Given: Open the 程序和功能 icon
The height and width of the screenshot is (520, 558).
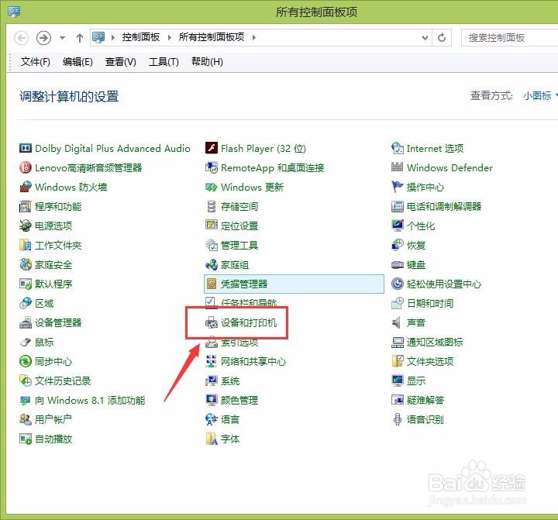Looking at the screenshot, I should tap(26, 206).
